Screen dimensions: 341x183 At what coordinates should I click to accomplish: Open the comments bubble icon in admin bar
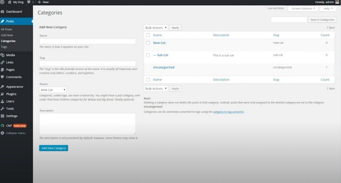point(29,2)
